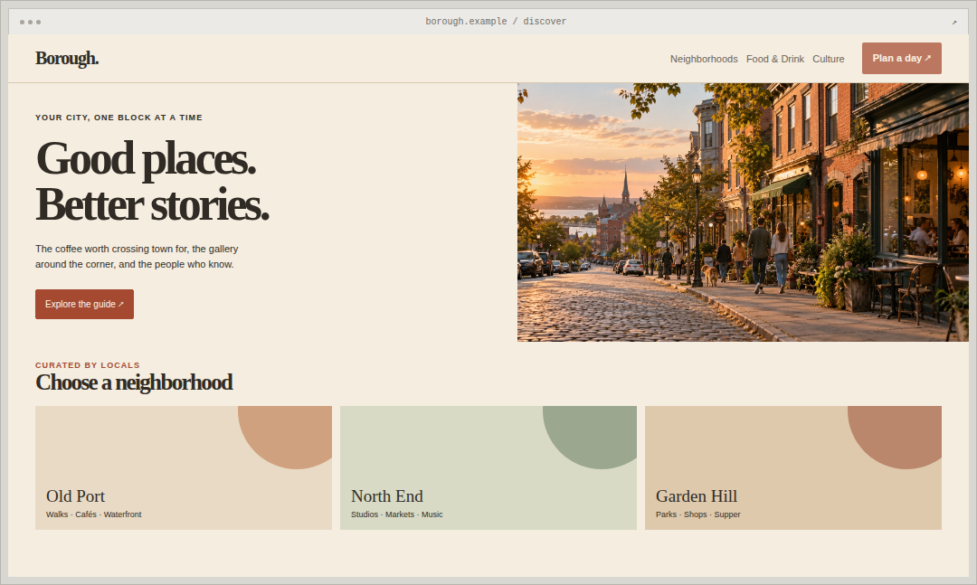Click the expand arrow icon in browser bar
The width and height of the screenshot is (977, 585).
954,23
